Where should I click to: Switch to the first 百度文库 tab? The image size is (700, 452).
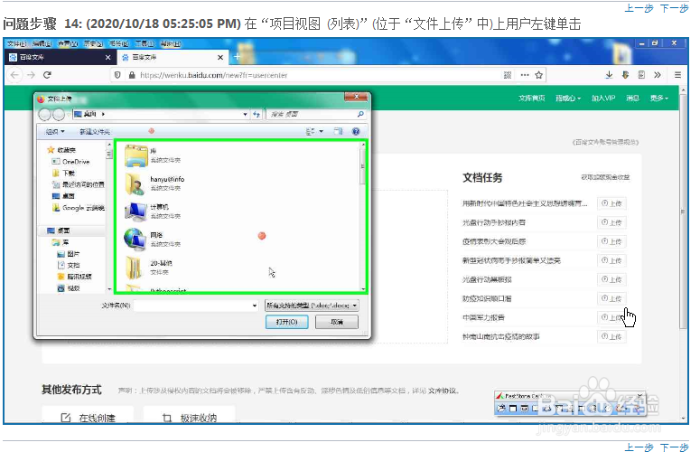(x=61, y=57)
